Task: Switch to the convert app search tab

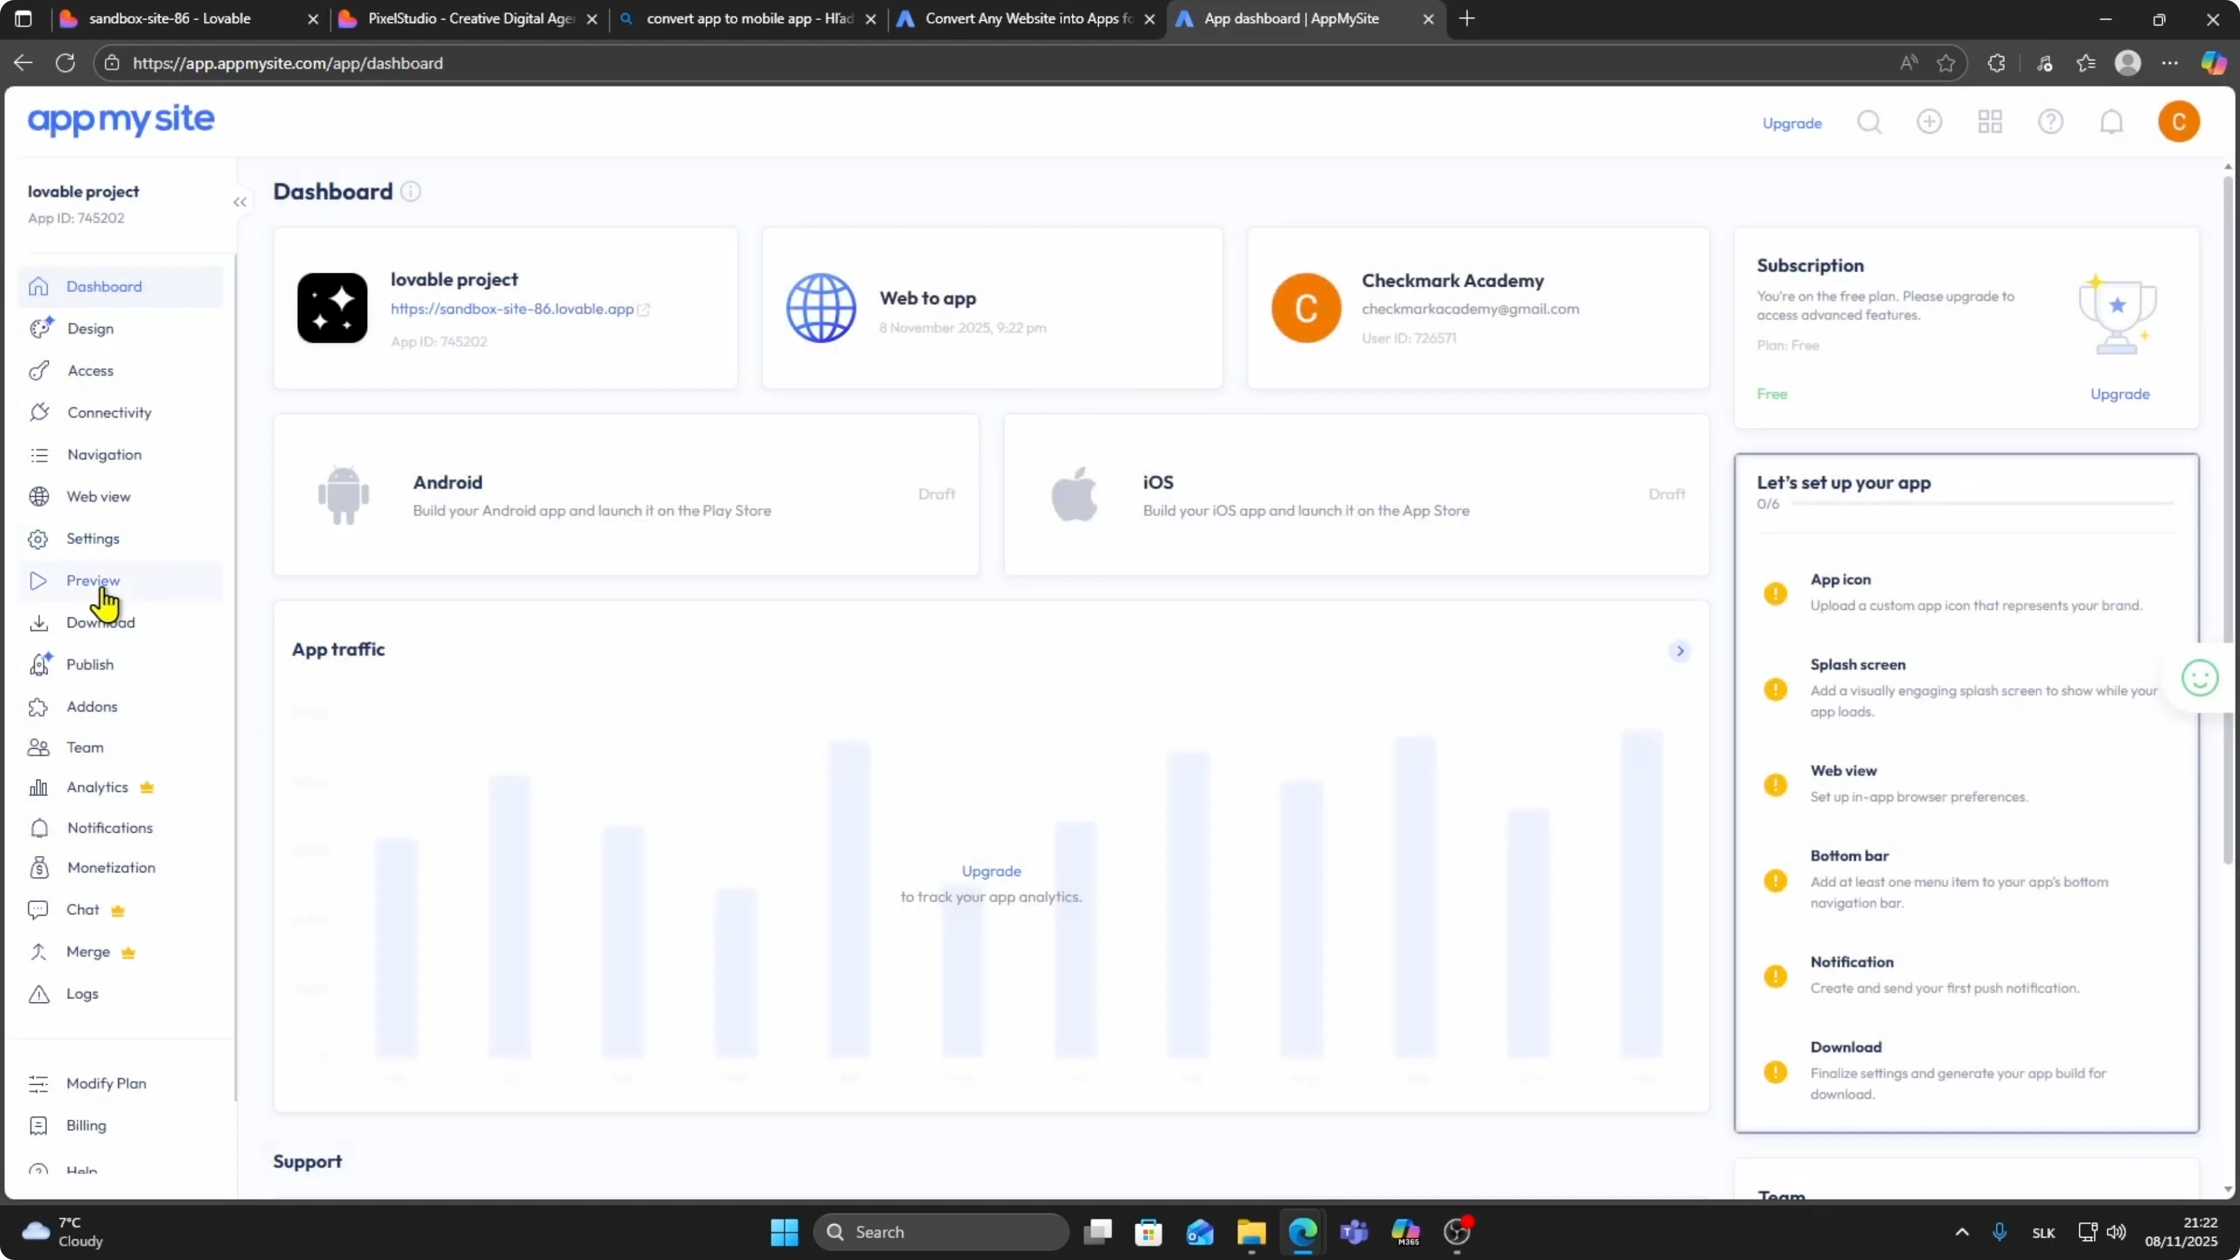Action: [x=749, y=18]
